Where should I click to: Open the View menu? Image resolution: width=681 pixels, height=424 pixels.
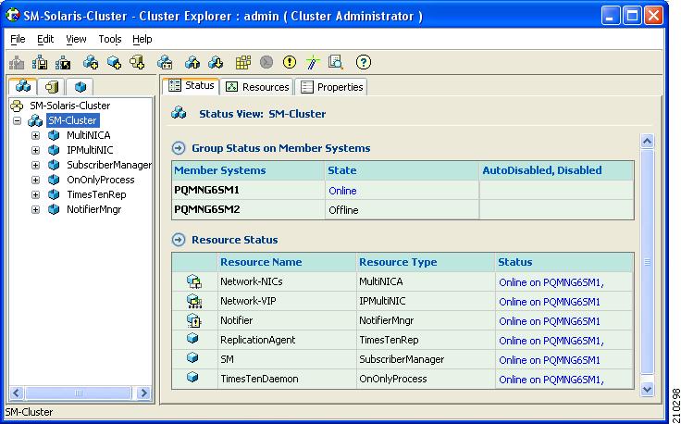76,39
